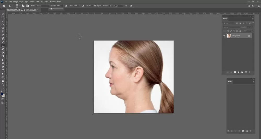Open the Layers panel blend mode dropdown

coord(231,27)
